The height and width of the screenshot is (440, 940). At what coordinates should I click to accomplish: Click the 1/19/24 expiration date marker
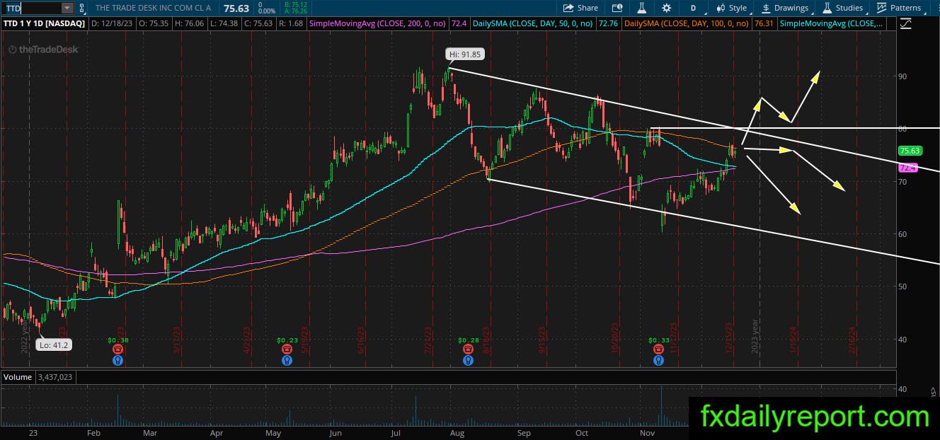[x=793, y=340]
